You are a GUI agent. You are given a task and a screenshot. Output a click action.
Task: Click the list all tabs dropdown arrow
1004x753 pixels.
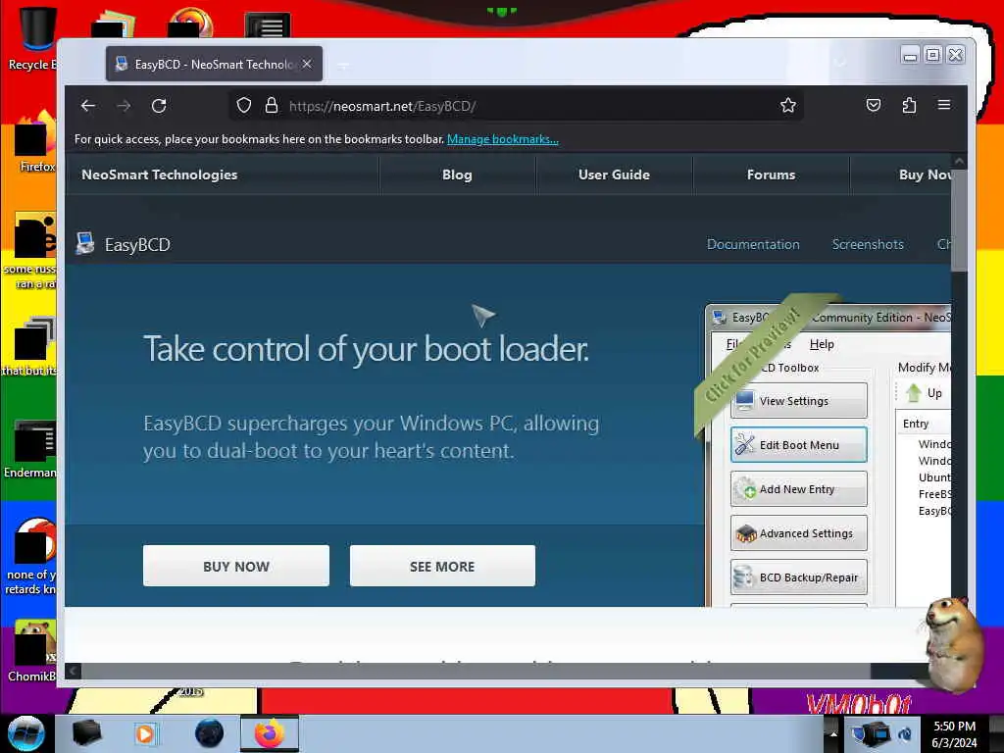pos(840,63)
